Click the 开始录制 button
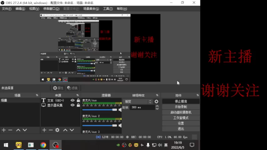This screenshot has width=267, height=150. [x=181, y=107]
